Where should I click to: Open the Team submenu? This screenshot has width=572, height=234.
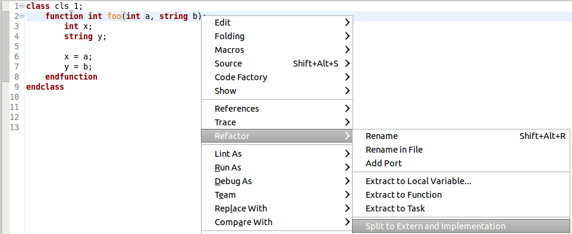pyautogui.click(x=277, y=195)
